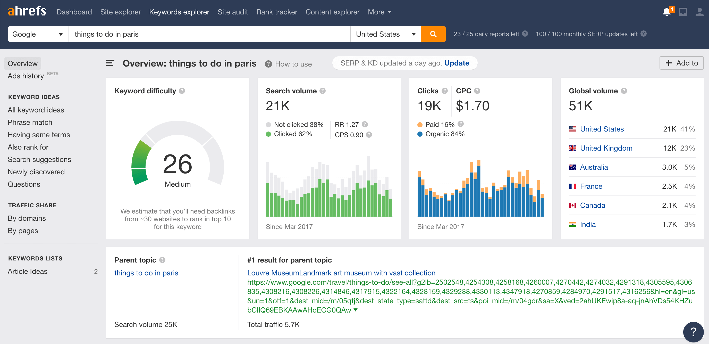Viewport: 709px width, 344px height.
Task: Open the Google search engine dropdown
Action: pyautogui.click(x=38, y=34)
